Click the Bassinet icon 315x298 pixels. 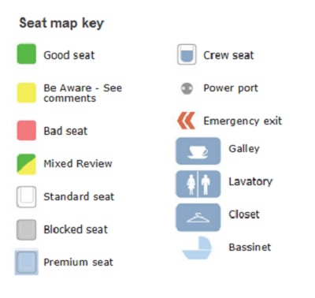tap(197, 248)
